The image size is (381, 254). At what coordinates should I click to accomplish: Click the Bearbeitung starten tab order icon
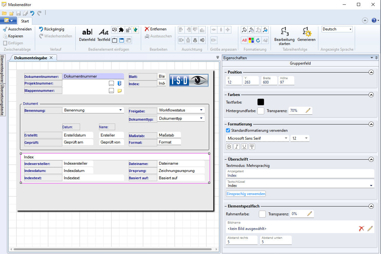tap(284, 35)
